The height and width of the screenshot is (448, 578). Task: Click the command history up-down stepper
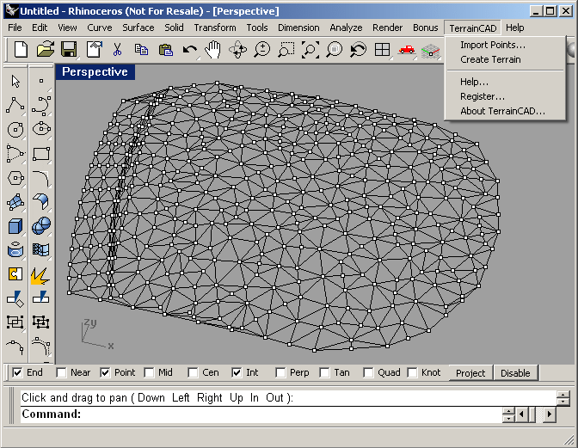(x=563, y=398)
